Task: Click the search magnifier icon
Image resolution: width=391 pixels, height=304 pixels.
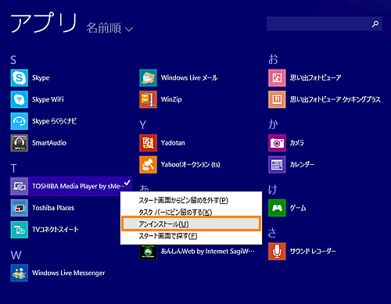Action: [375, 24]
